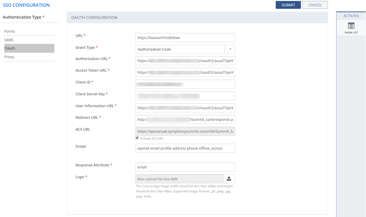This screenshot has height=217, width=366.
Task: Focus the Authorization URL field
Action: point(185,61)
